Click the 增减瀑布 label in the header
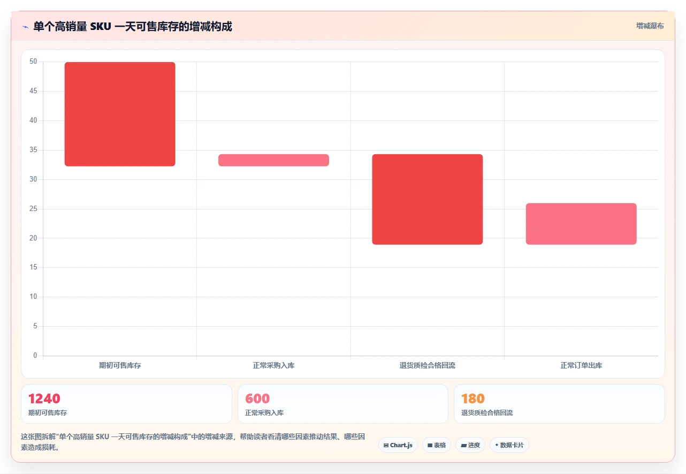The width and height of the screenshot is (686, 474). pos(650,26)
